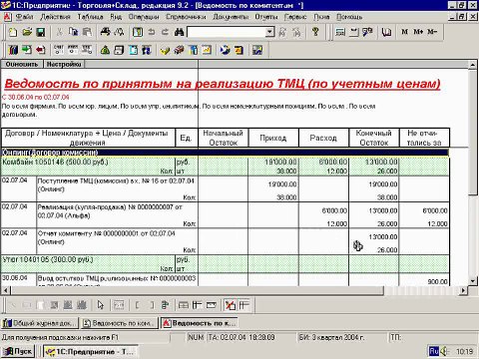Image resolution: width=479 pixels, height=359 pixels.
Task: Click the yellow check mark icon
Action: [165, 50]
